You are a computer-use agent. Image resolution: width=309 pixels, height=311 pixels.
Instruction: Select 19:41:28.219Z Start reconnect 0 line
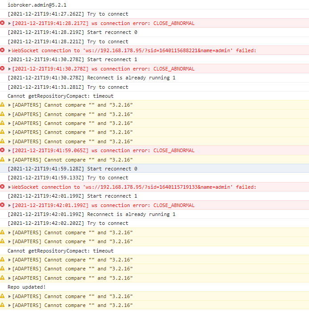(72, 32)
